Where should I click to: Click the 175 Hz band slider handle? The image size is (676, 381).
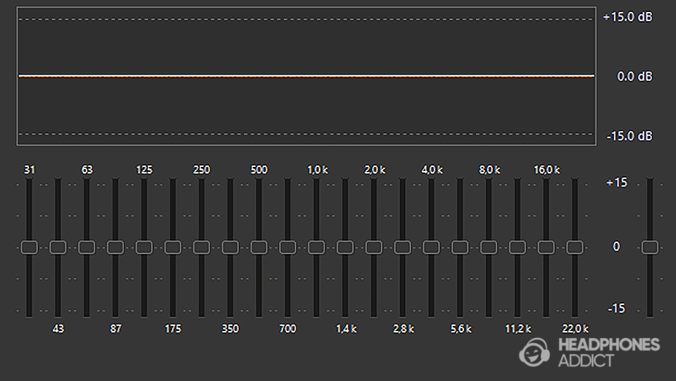173,247
